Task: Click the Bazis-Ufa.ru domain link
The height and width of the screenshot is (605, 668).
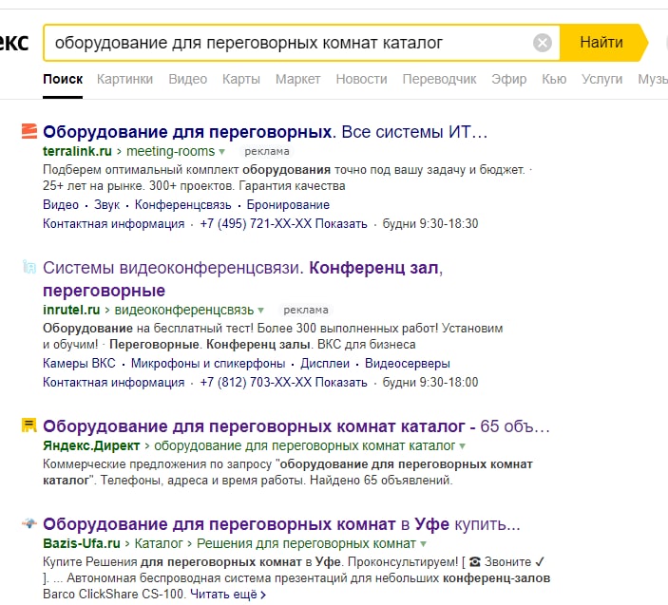Action: pos(82,543)
